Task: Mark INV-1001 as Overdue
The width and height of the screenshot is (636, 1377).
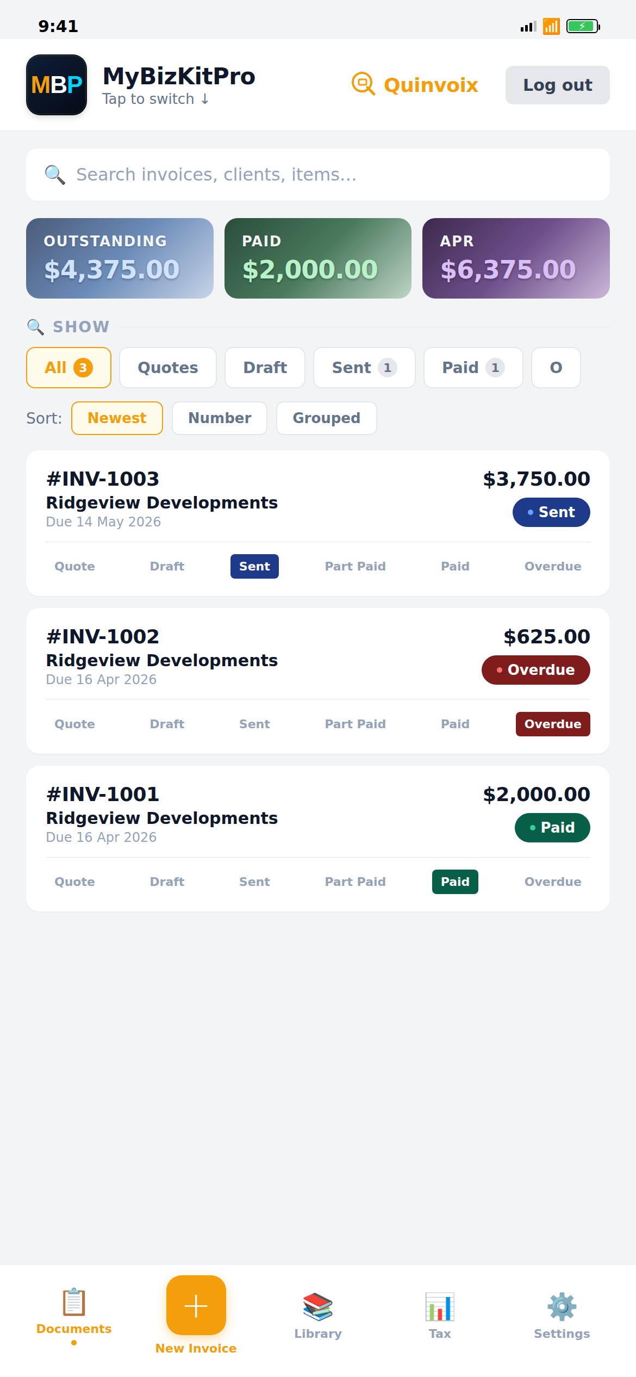Action: click(553, 882)
